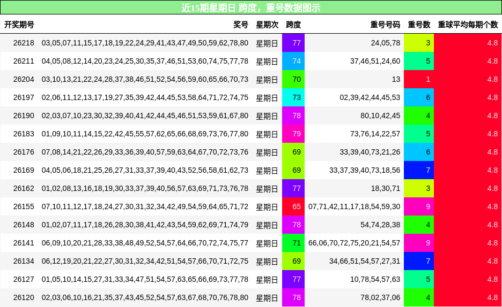Click the 星期次 column header
This screenshot has height=307, width=502.
click(267, 25)
